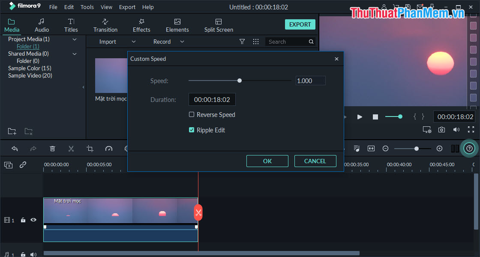Screen dimensions: 480x257
Task: Open the Crop tool
Action: (x=90, y=148)
